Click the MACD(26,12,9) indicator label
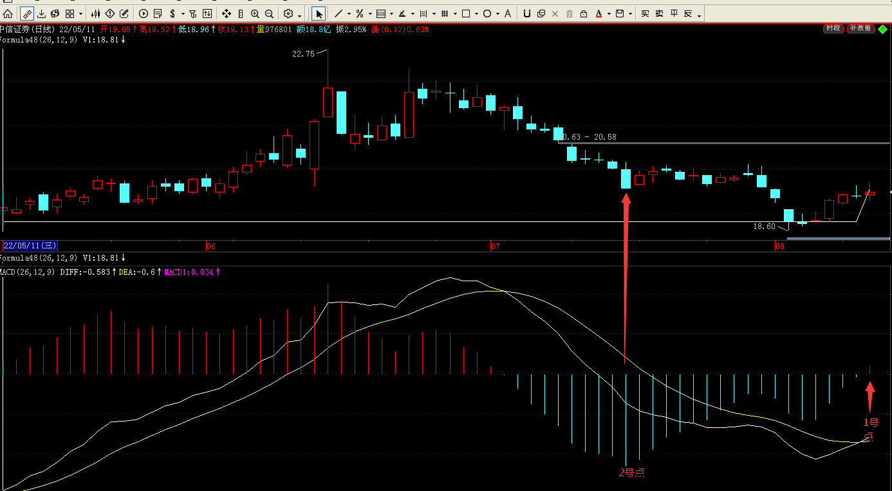892x491 pixels. 27,272
